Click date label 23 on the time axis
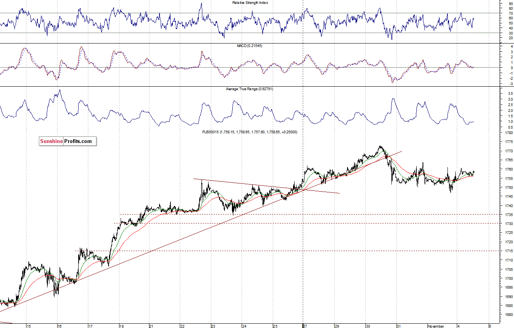Image resolution: width=514 pixels, height=328 pixels. [213, 326]
